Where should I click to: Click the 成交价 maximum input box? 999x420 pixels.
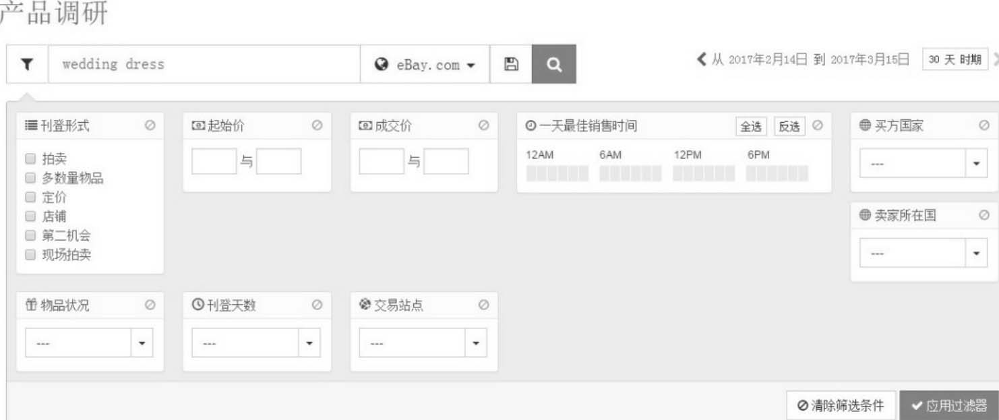pyautogui.click(x=446, y=162)
